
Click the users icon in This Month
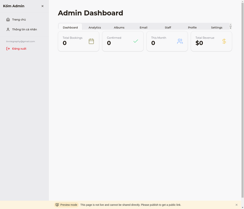[x=180, y=41]
